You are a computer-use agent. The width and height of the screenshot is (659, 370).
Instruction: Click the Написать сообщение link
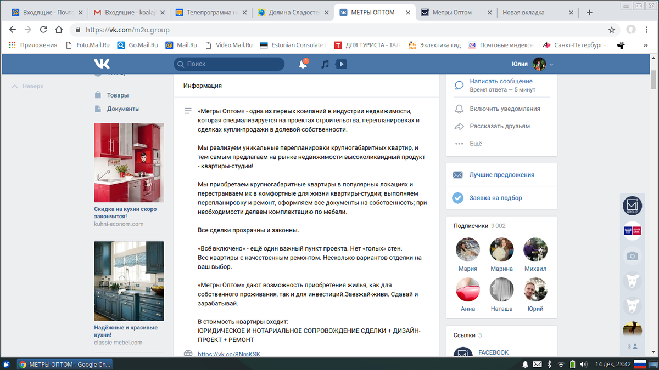point(501,81)
